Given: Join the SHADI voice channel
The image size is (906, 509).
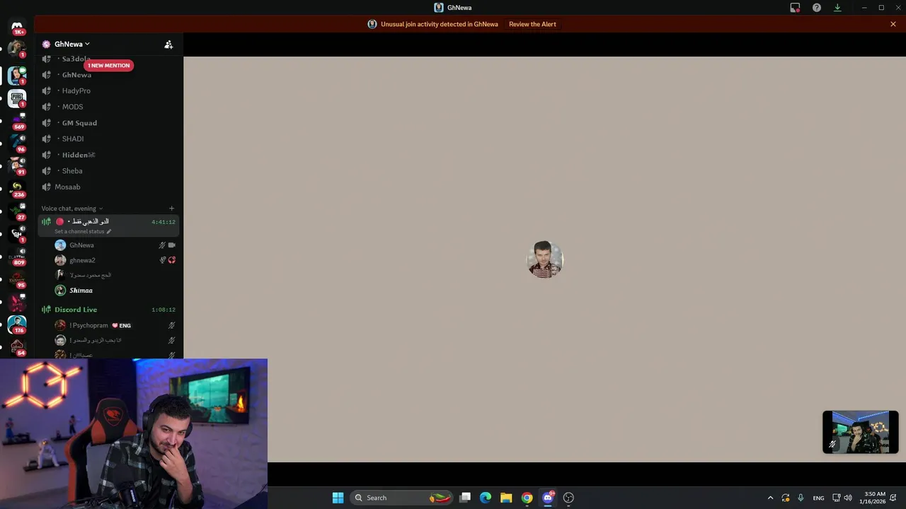Looking at the screenshot, I should [x=109, y=139].
